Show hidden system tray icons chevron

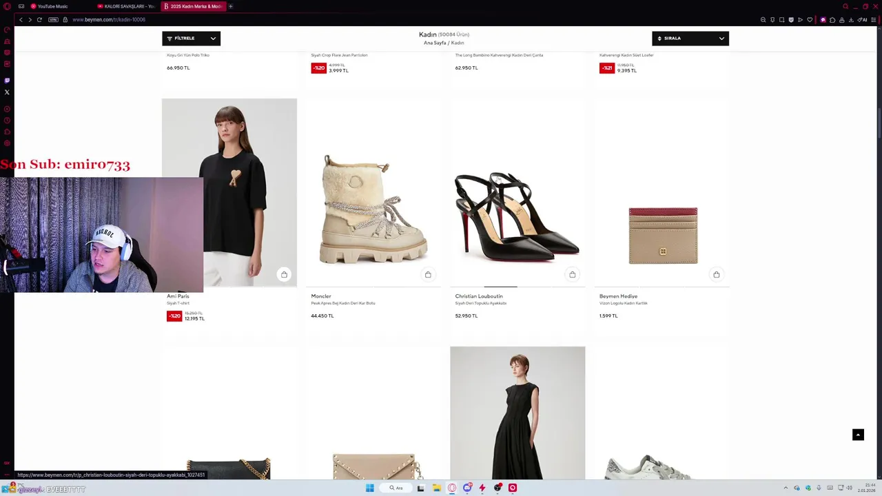(786, 488)
